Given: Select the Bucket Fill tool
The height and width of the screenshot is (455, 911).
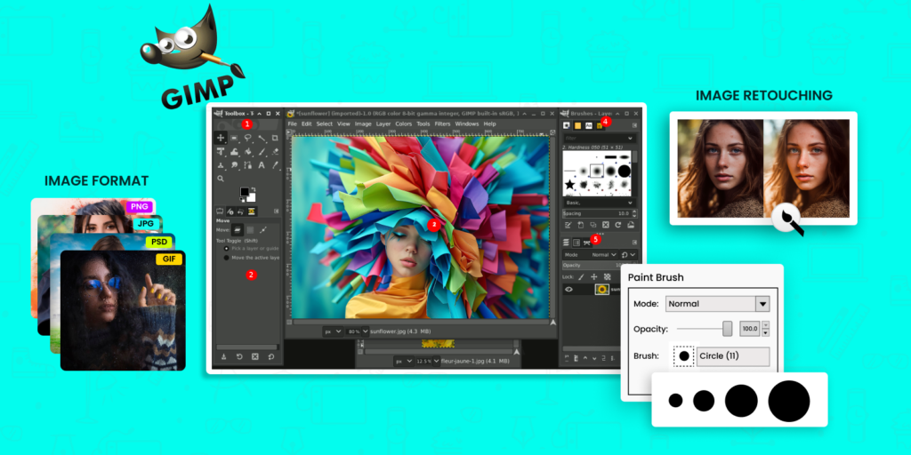Looking at the screenshot, I should [248, 151].
